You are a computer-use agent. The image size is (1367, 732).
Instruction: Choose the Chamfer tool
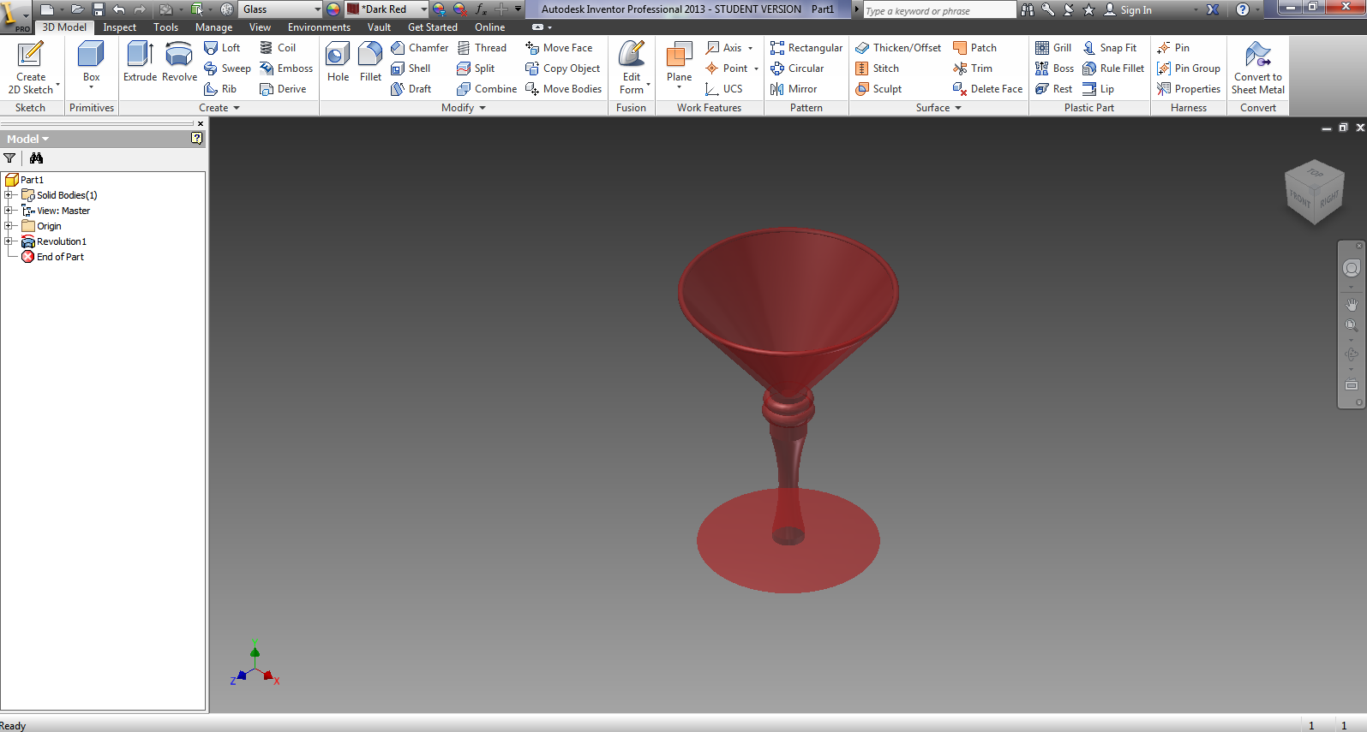[419, 48]
